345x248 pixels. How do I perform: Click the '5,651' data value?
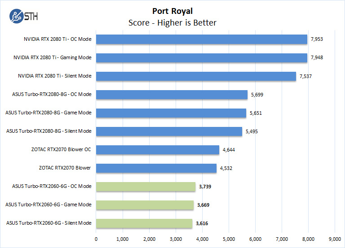coord(256,113)
